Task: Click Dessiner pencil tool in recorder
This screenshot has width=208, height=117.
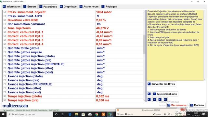Action: click(157, 114)
